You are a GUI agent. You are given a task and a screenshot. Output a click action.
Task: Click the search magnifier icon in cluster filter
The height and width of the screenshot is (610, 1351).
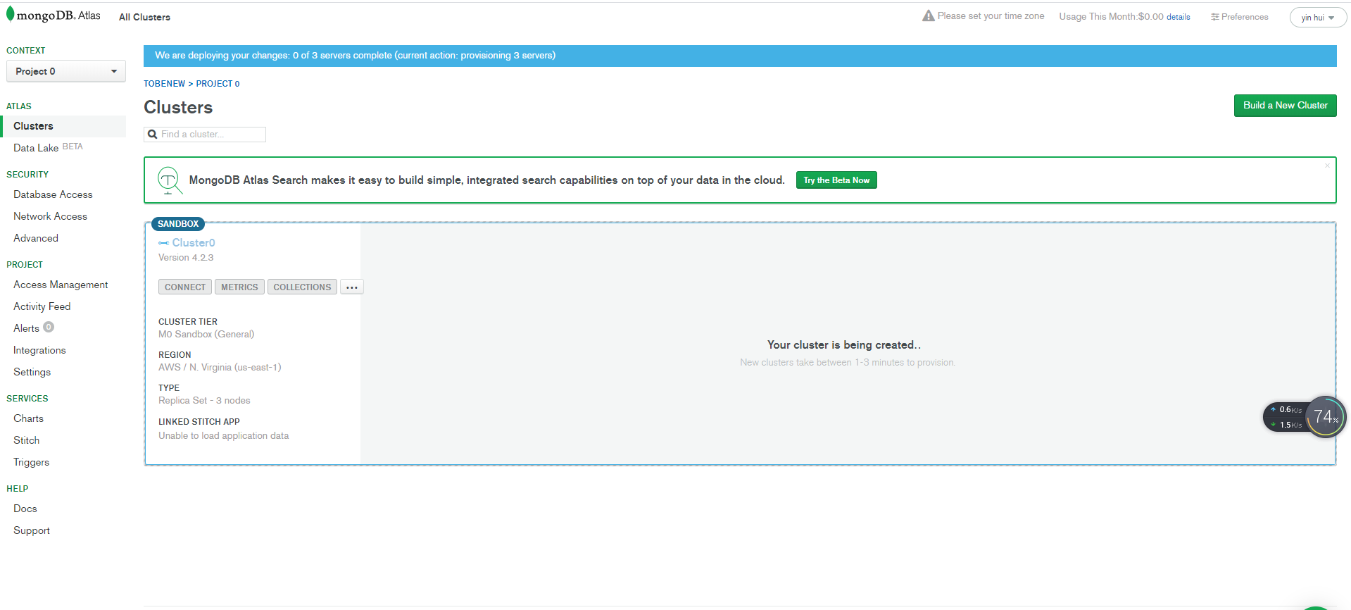152,134
